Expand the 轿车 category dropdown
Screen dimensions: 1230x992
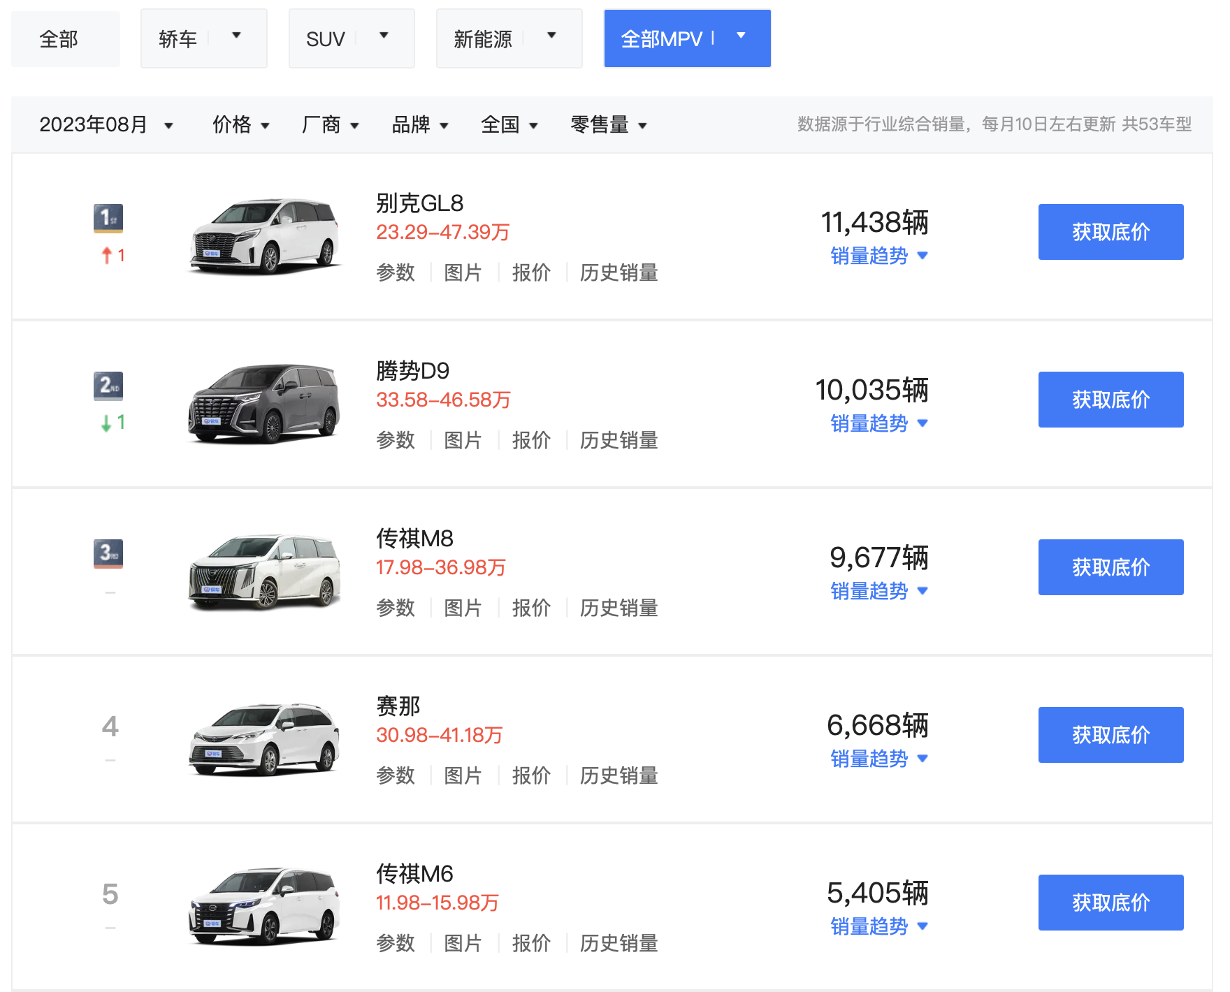pyautogui.click(x=236, y=36)
